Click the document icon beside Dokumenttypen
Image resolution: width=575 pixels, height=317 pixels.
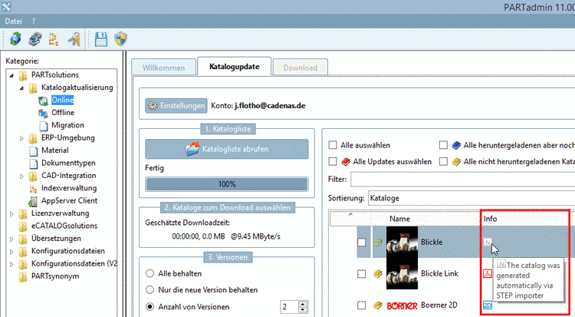[x=34, y=163]
